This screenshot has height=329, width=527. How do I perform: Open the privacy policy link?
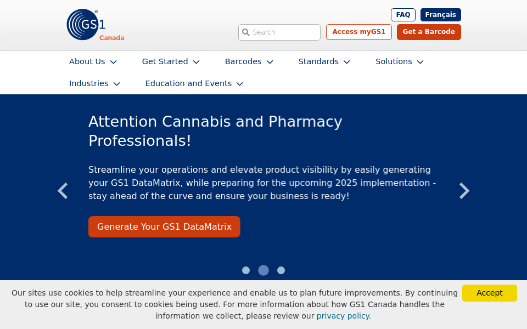343,316
